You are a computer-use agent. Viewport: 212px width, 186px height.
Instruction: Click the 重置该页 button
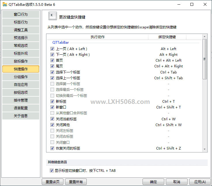coord(53,182)
